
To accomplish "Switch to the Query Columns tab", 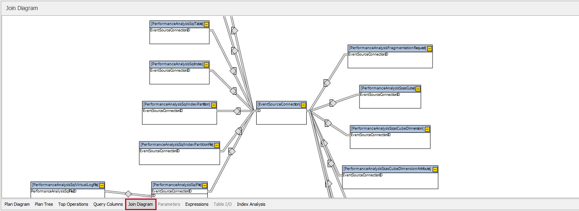I will (x=108, y=204).
